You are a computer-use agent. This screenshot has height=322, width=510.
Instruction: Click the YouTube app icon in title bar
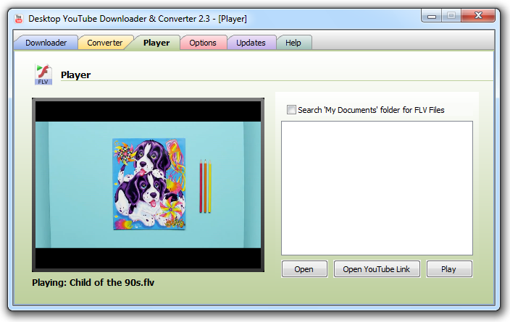click(x=19, y=19)
